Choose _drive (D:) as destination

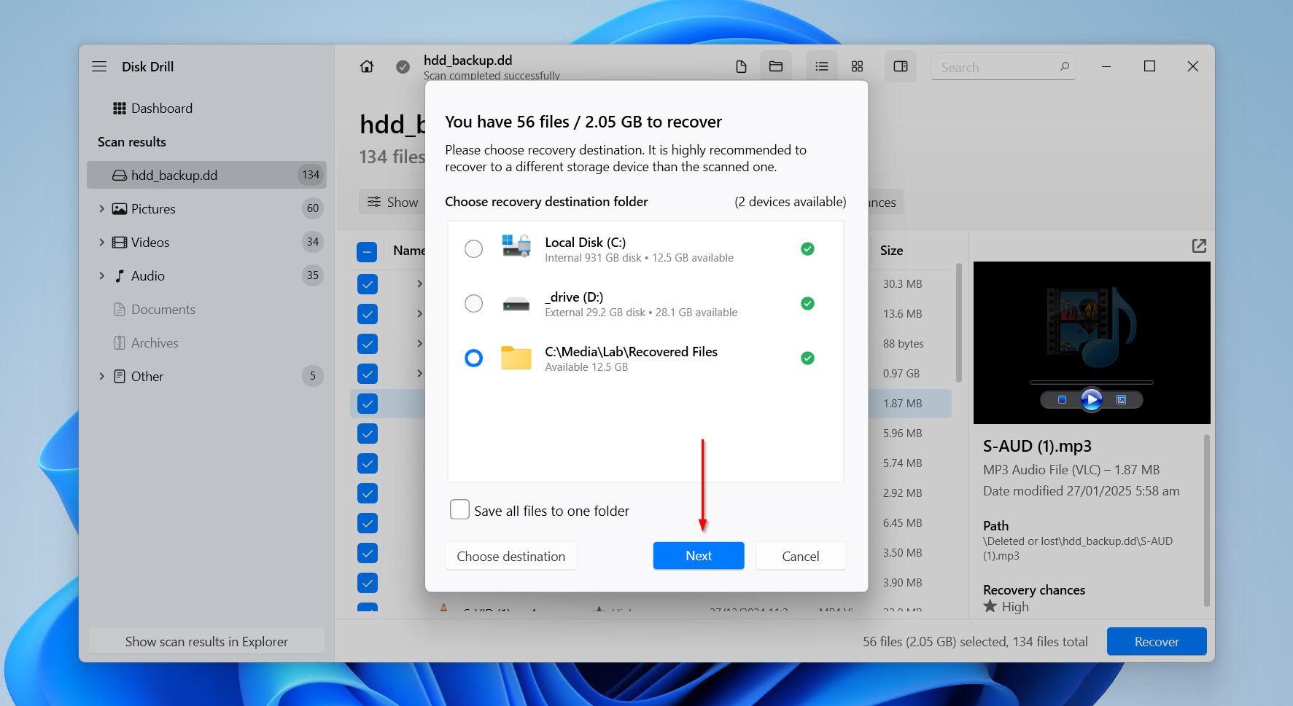[474, 303]
